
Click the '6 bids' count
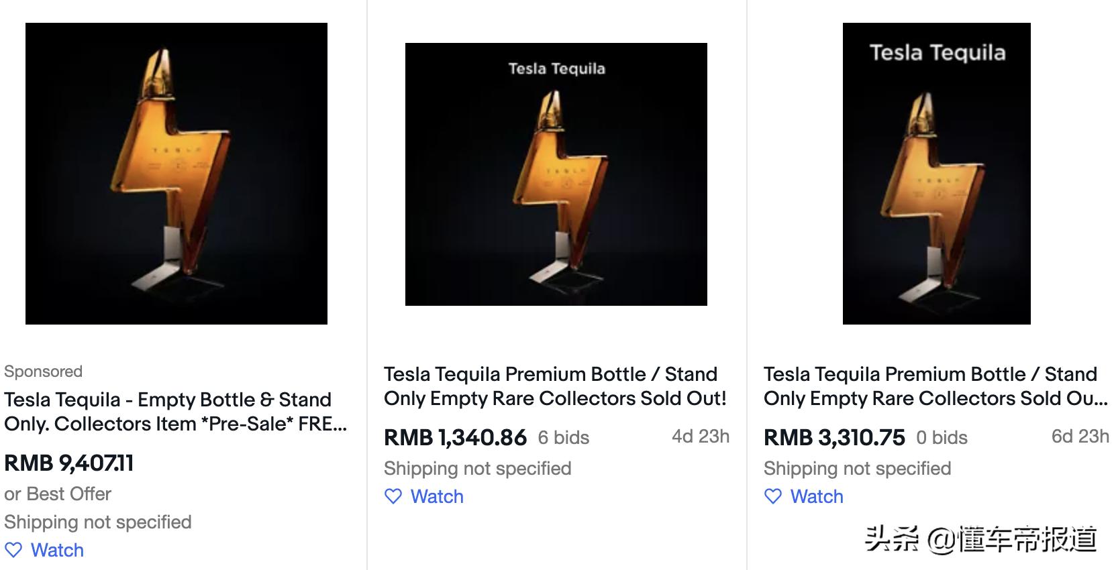(x=564, y=438)
